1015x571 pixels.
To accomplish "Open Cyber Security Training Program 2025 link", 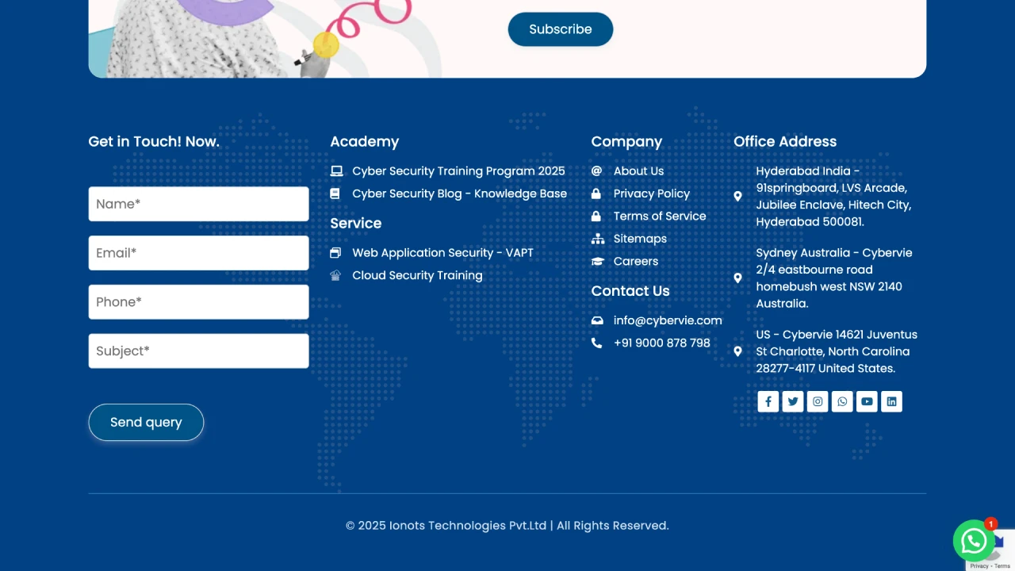I will pyautogui.click(x=458, y=171).
